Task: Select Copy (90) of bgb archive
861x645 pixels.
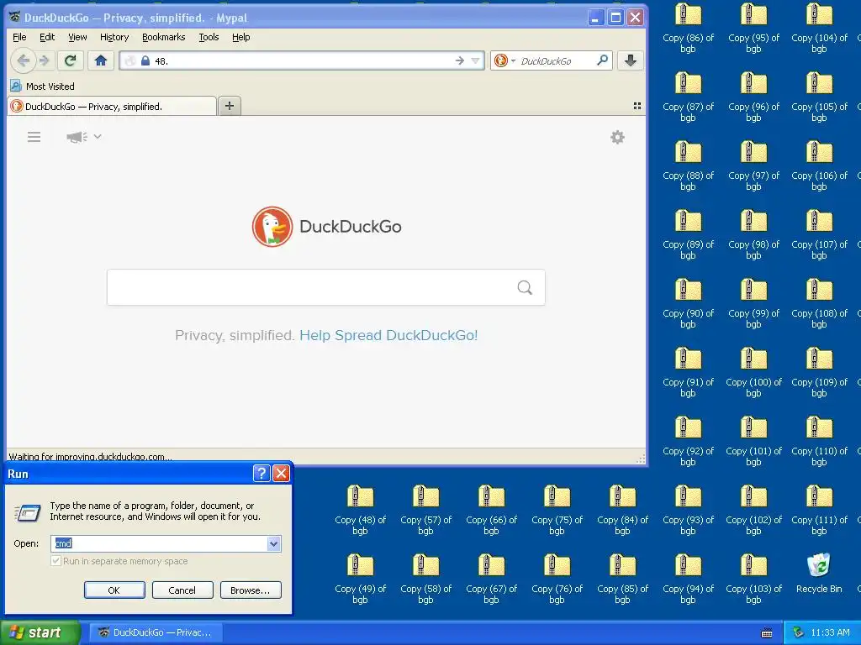Action: (x=688, y=304)
